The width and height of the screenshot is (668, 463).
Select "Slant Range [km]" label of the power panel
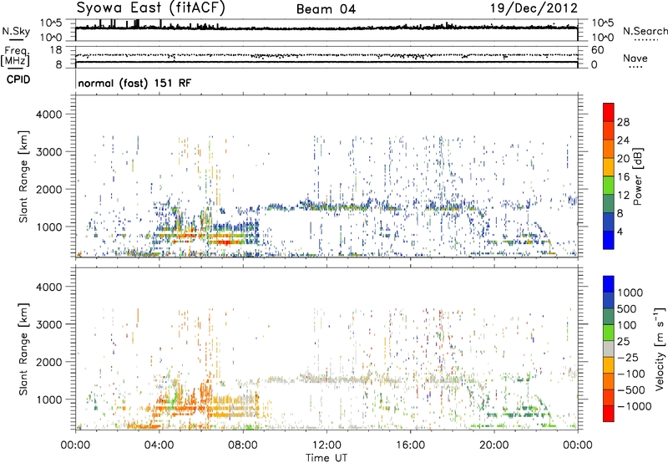coord(23,176)
